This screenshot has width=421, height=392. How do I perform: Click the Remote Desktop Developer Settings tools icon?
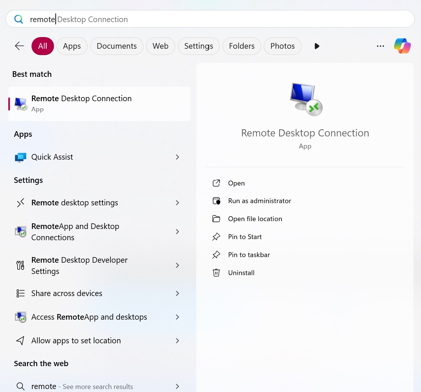coord(20,265)
